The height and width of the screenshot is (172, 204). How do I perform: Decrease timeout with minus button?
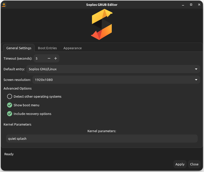pos(49,58)
